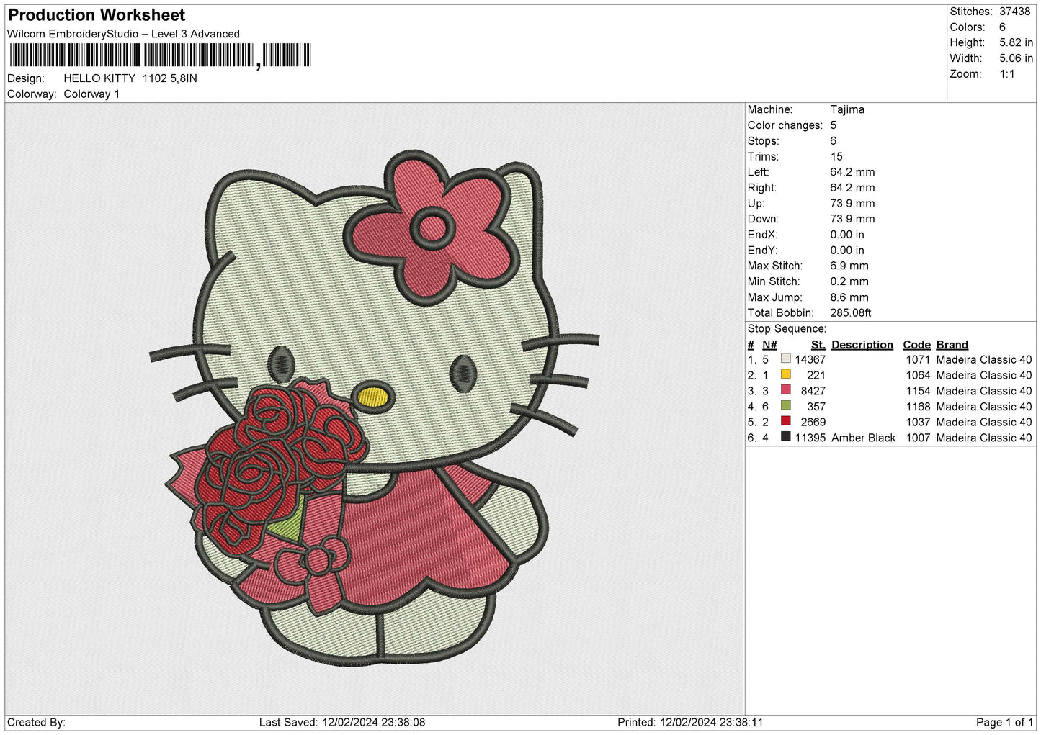Screen dimensions: 1041x735
Task: Click the 'Code' column header
Action: point(917,345)
